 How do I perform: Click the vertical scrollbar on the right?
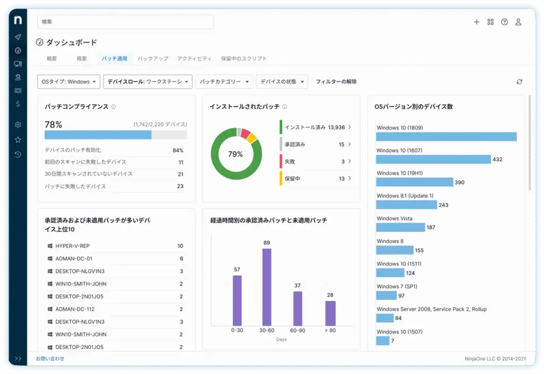point(530,143)
